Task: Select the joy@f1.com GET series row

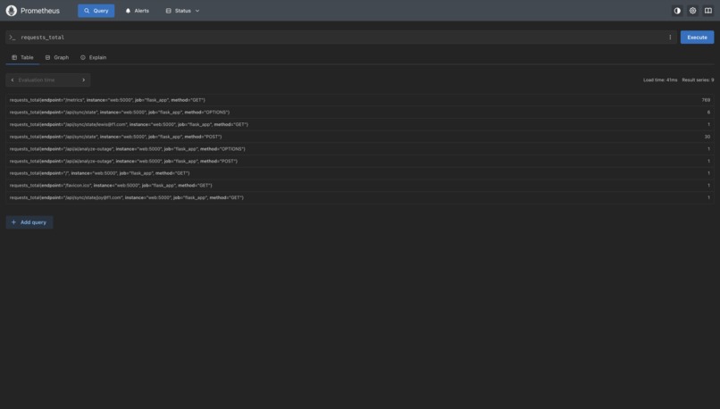Action: [359, 197]
